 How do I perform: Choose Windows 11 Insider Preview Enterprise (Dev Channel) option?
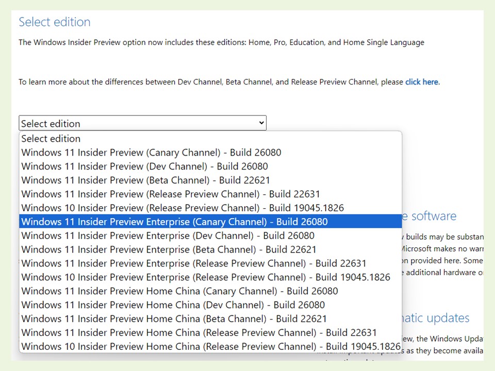(x=210, y=235)
